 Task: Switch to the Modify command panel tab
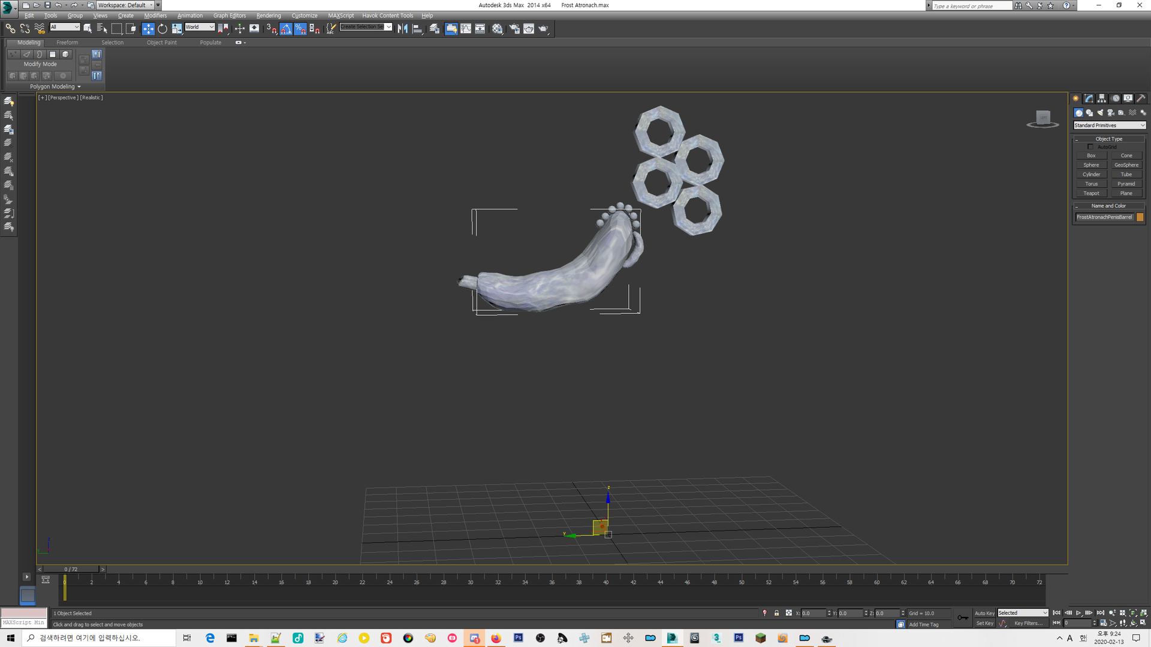coord(1089,98)
